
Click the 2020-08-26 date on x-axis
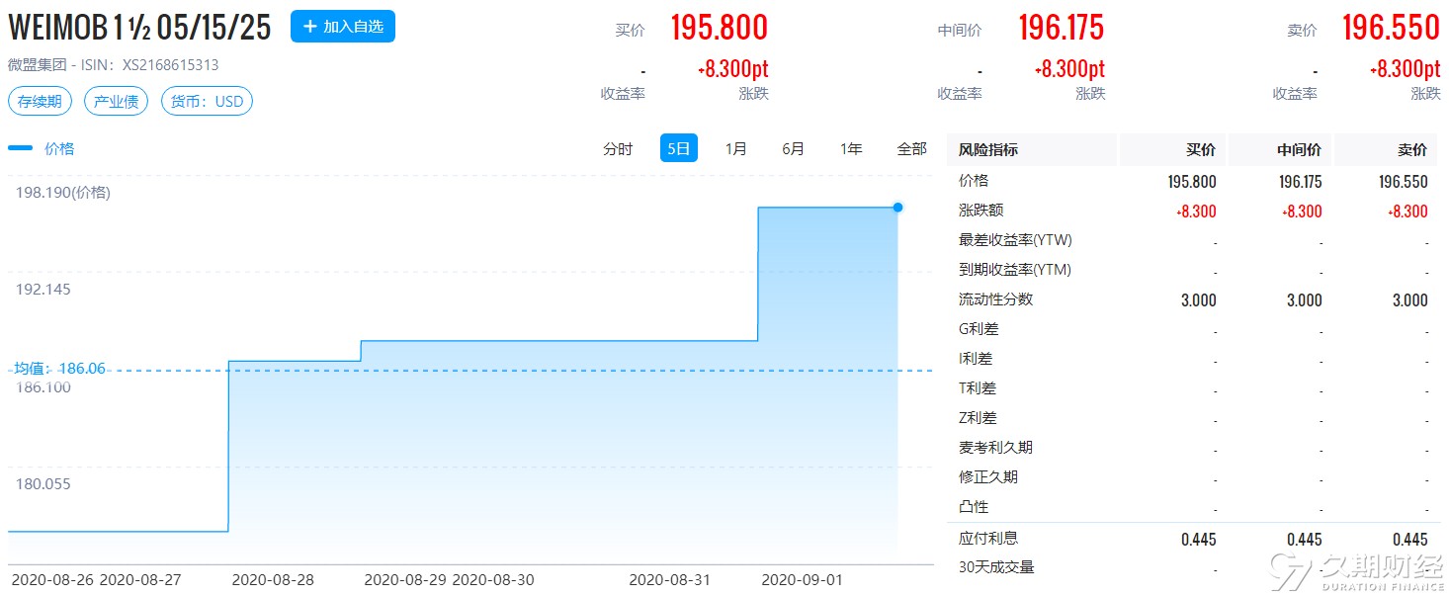pyautogui.click(x=51, y=580)
